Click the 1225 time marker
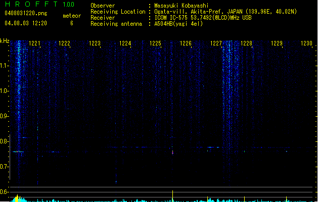 tap(155, 43)
